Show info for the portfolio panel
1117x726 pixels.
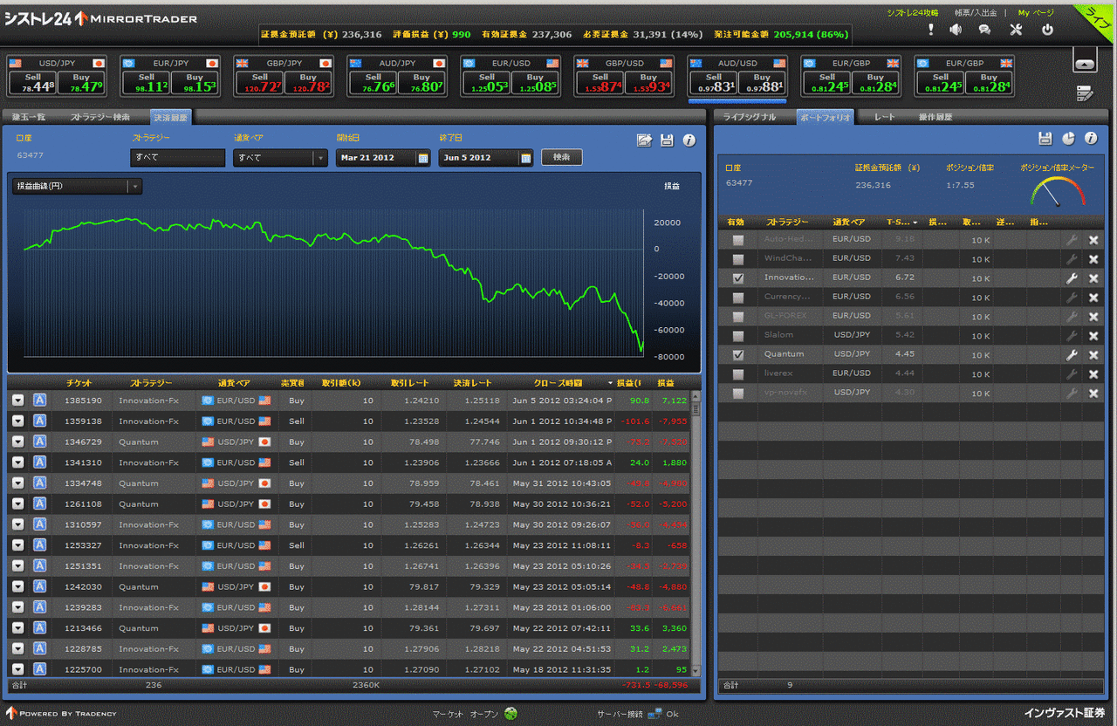click(1091, 138)
